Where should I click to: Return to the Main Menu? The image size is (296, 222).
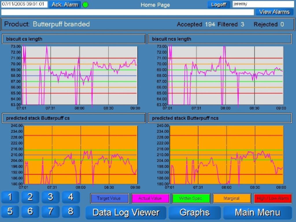[x=257, y=213]
